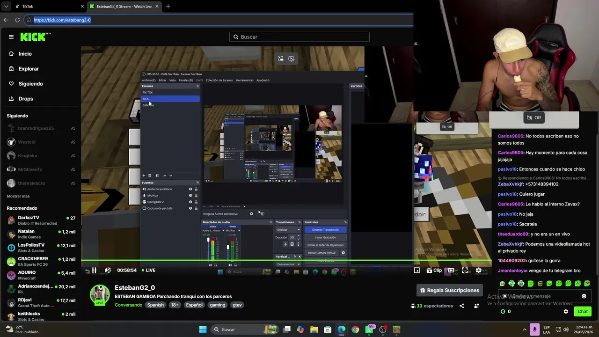The height and width of the screenshot is (337, 599).
Task: Open Google Chrome from the taskbar
Action: [355, 330]
